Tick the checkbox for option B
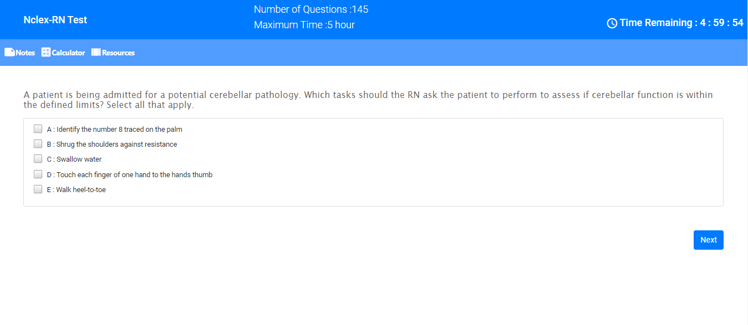This screenshot has width=748, height=325. (x=38, y=144)
